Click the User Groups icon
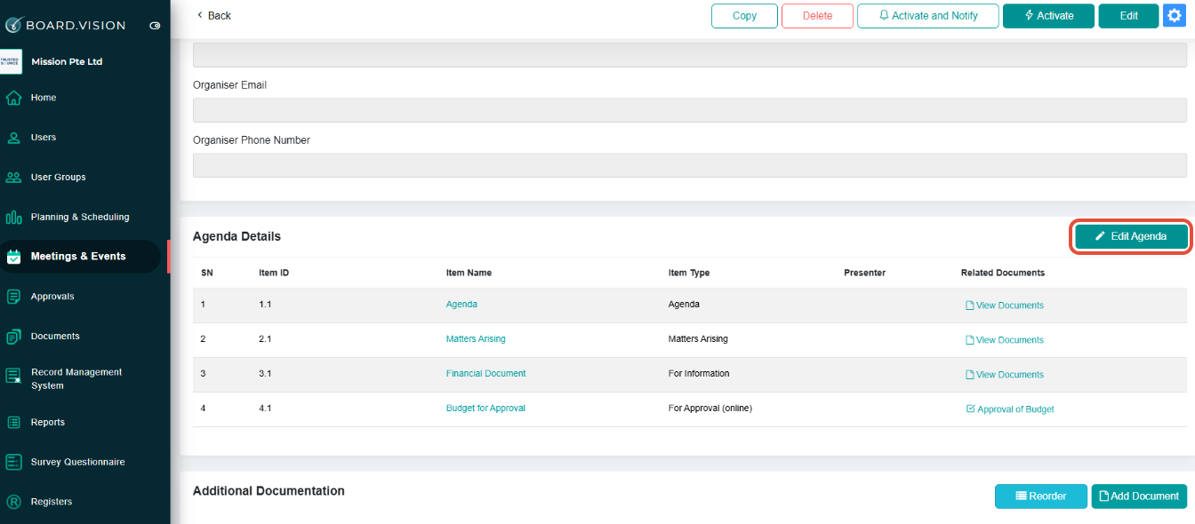 click(x=13, y=178)
